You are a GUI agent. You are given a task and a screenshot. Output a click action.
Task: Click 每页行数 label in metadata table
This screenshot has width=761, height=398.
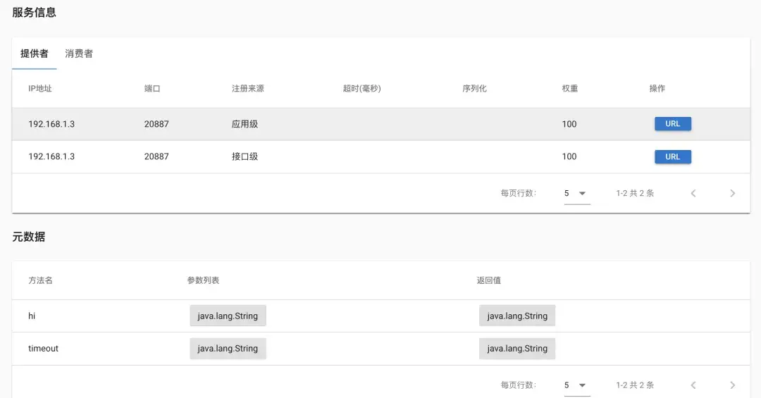519,385
